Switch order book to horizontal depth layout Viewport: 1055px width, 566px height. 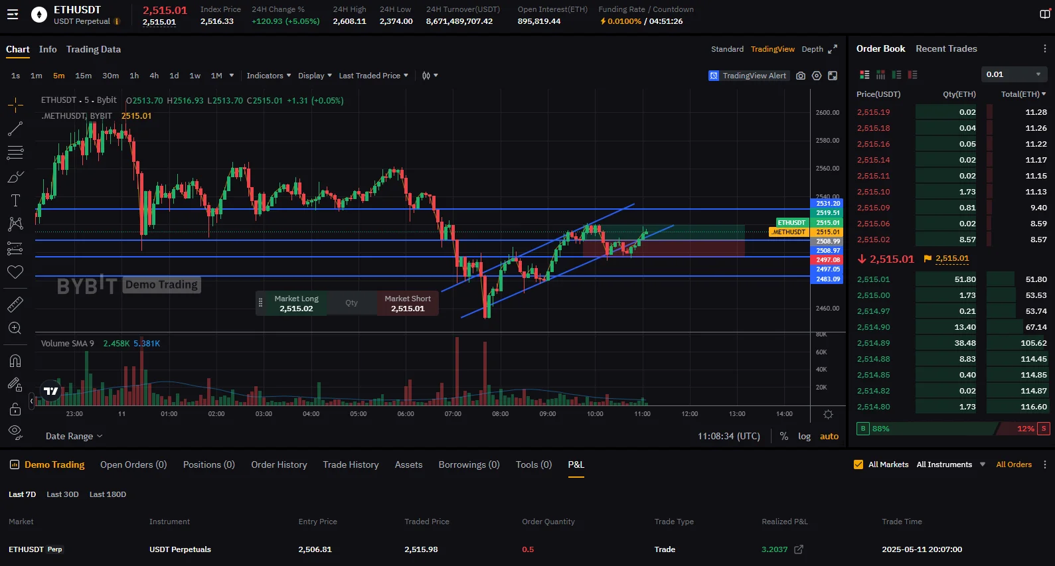point(880,75)
